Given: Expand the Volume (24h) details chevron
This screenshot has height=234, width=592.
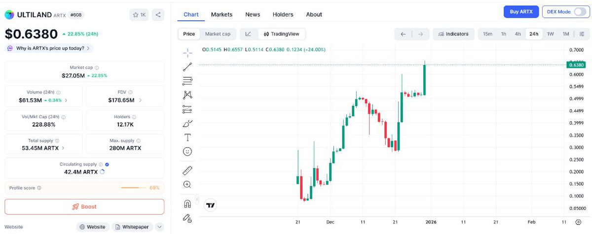Looking at the screenshot, I should click(66, 100).
